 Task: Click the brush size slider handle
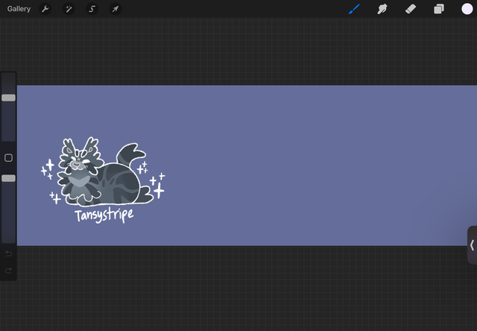[8, 98]
